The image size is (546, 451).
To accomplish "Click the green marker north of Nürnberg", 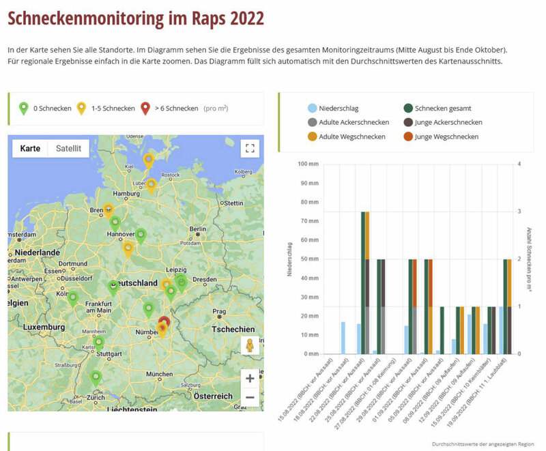I will (149, 310).
